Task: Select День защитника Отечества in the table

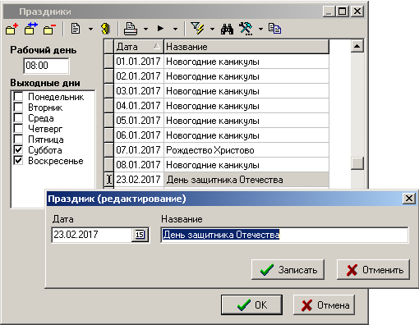Action: (246, 180)
